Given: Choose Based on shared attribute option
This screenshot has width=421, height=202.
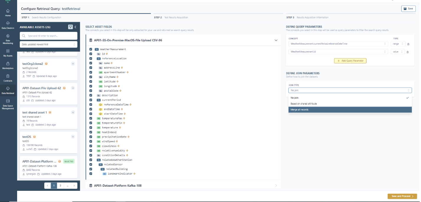Looking at the screenshot, I should [350, 104].
